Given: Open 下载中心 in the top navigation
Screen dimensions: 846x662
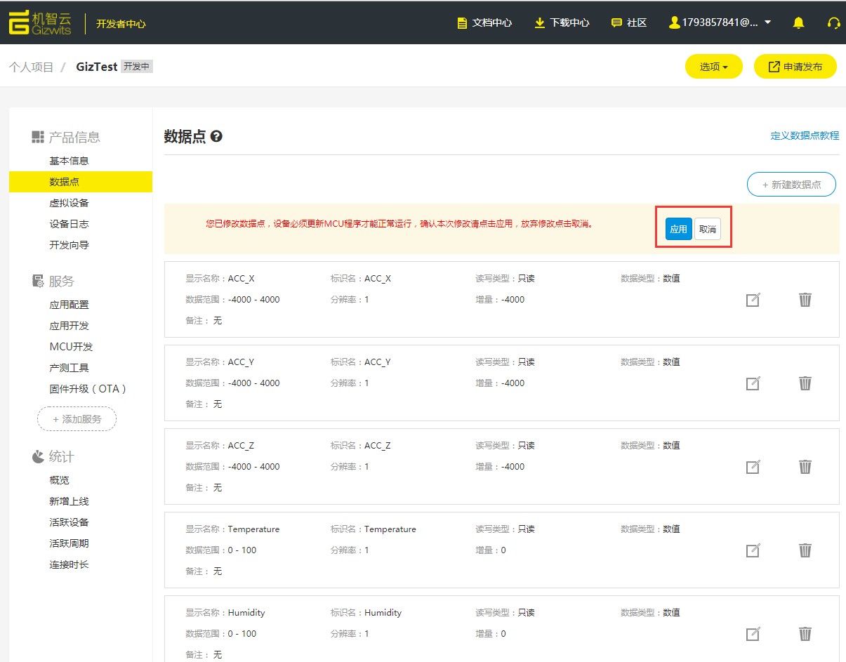Looking at the screenshot, I should 562,22.
